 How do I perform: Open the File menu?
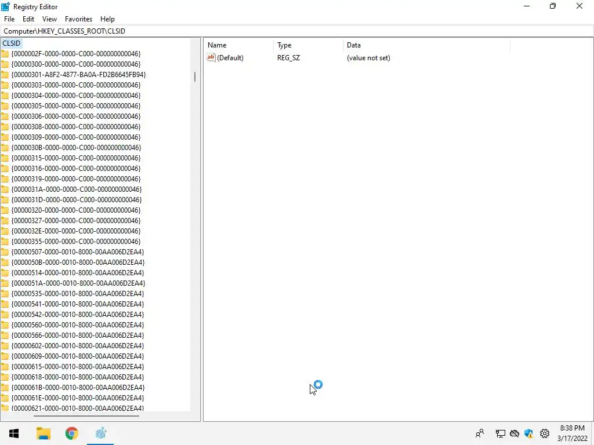coord(9,19)
